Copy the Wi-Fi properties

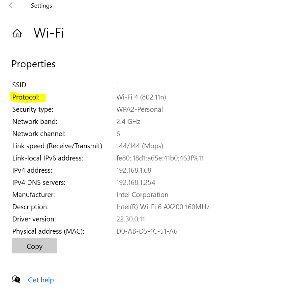34,246
